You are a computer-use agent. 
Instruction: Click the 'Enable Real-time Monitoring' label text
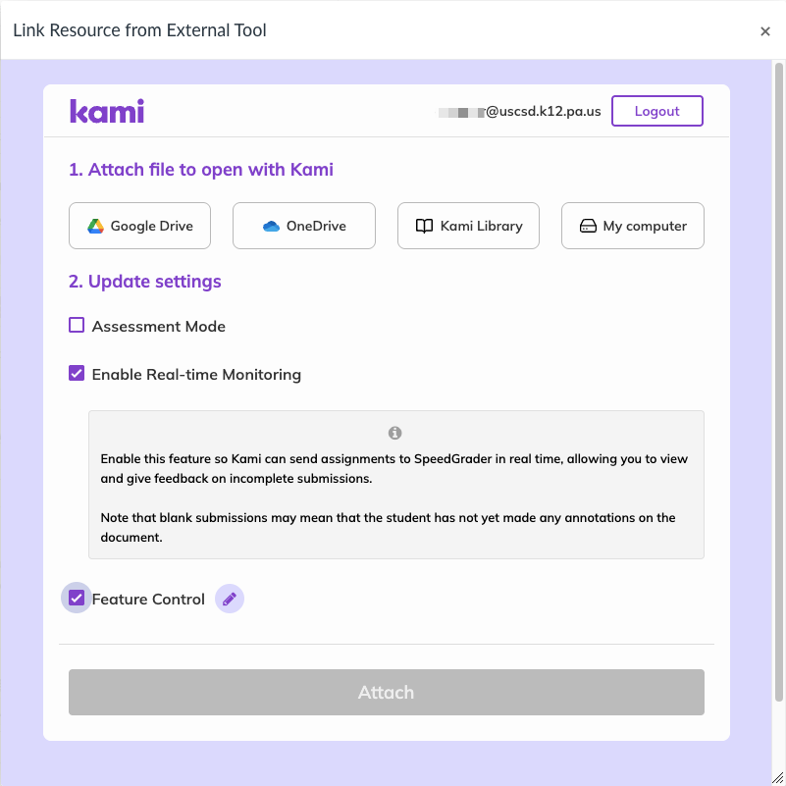[x=196, y=375]
